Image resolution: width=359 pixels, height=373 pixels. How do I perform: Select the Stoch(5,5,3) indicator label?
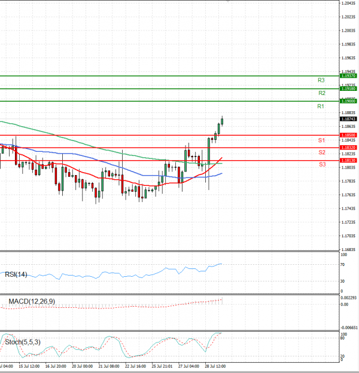[x=23, y=342]
